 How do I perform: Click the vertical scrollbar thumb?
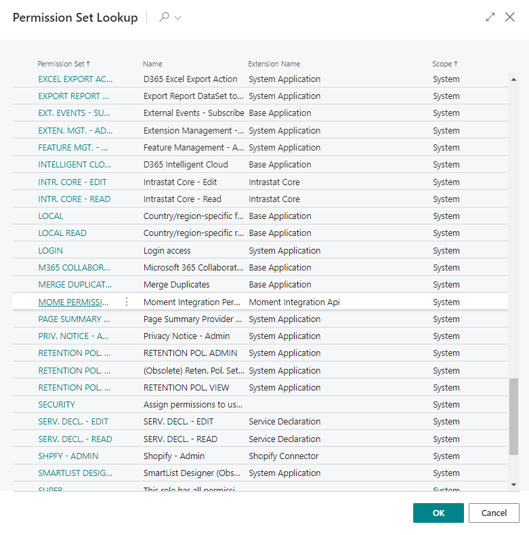tap(513, 416)
